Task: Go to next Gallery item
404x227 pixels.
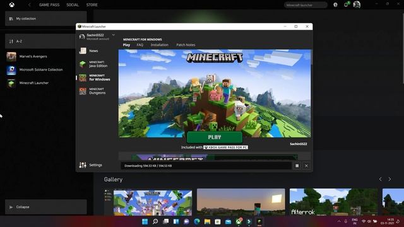Action: tap(389, 179)
